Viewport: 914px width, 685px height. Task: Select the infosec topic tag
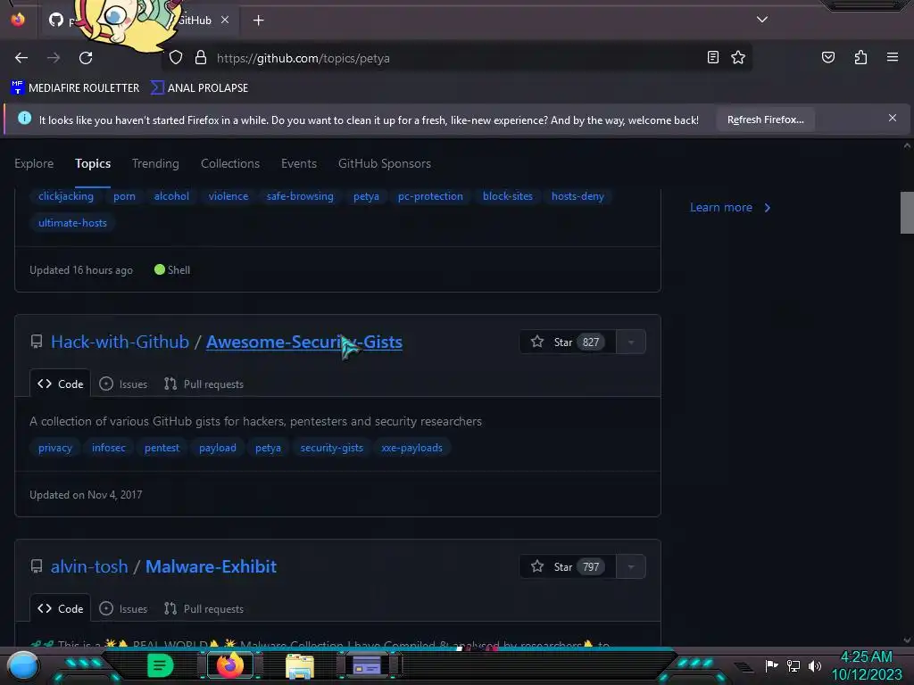pyautogui.click(x=108, y=448)
